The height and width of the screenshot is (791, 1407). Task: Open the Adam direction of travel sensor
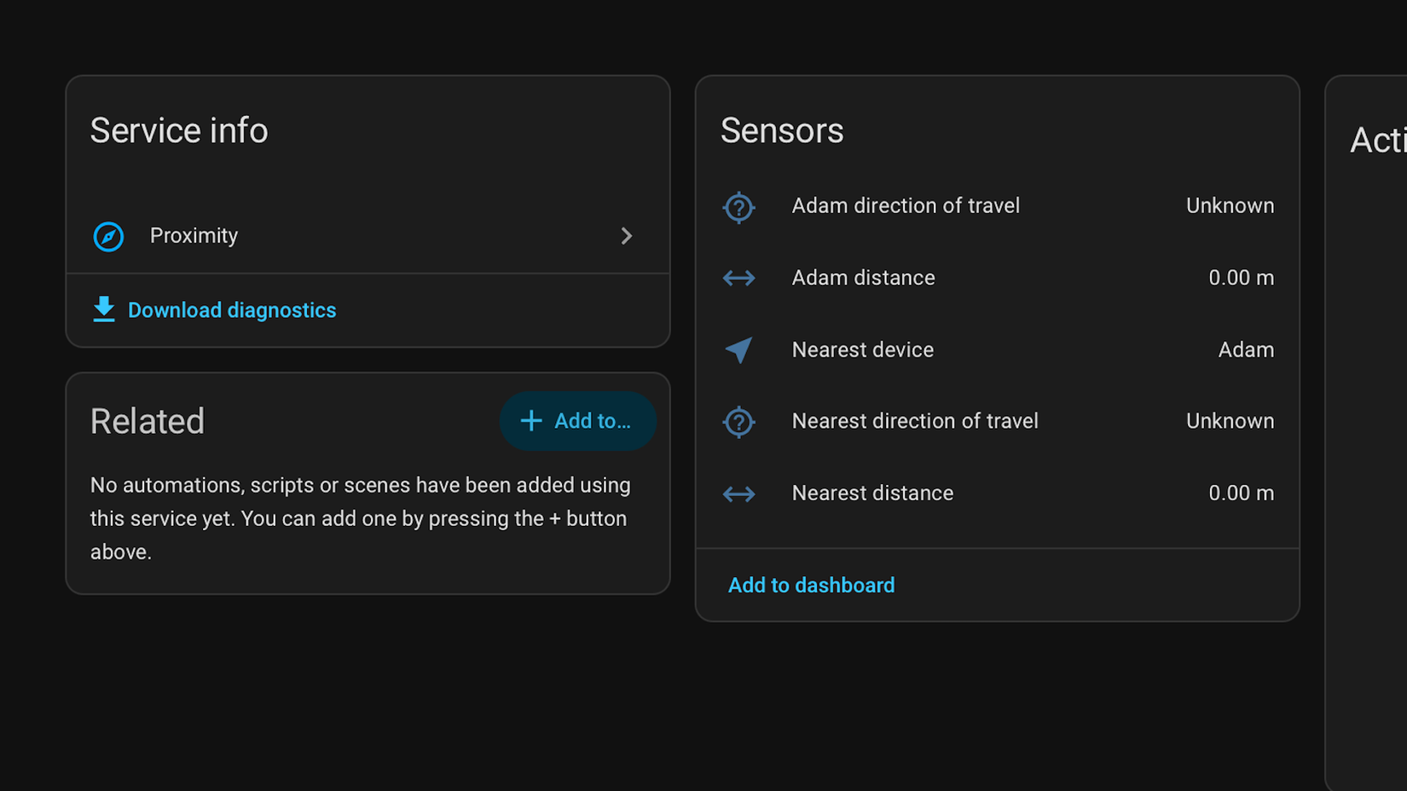998,206
